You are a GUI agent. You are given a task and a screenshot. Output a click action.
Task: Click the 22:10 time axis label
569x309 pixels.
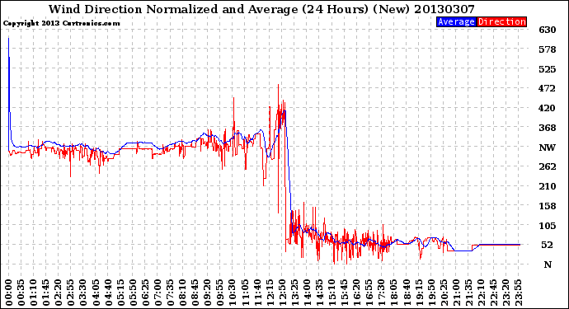click(x=482, y=293)
